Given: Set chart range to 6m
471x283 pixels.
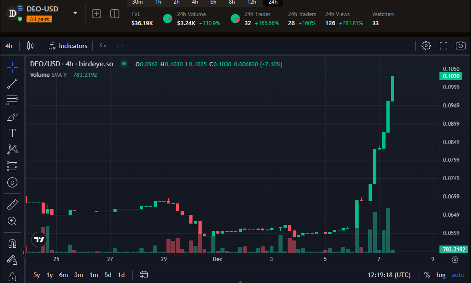Looking at the screenshot, I should pos(64,275).
